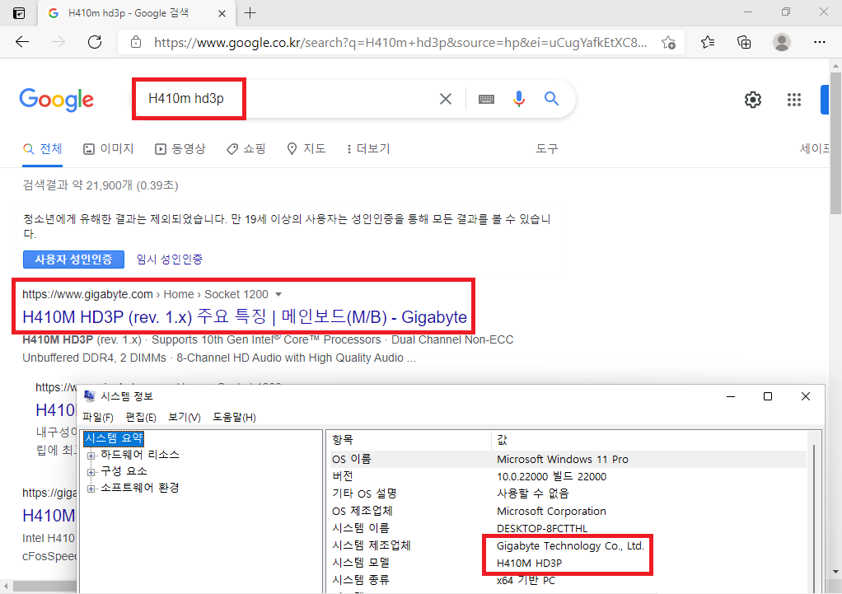Close the H410m hd3p Google tab

click(x=222, y=13)
